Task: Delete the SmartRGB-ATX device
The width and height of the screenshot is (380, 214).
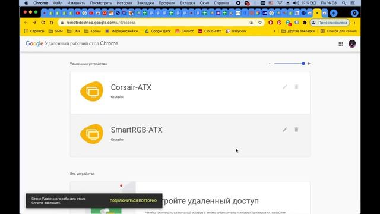Action: click(296, 130)
